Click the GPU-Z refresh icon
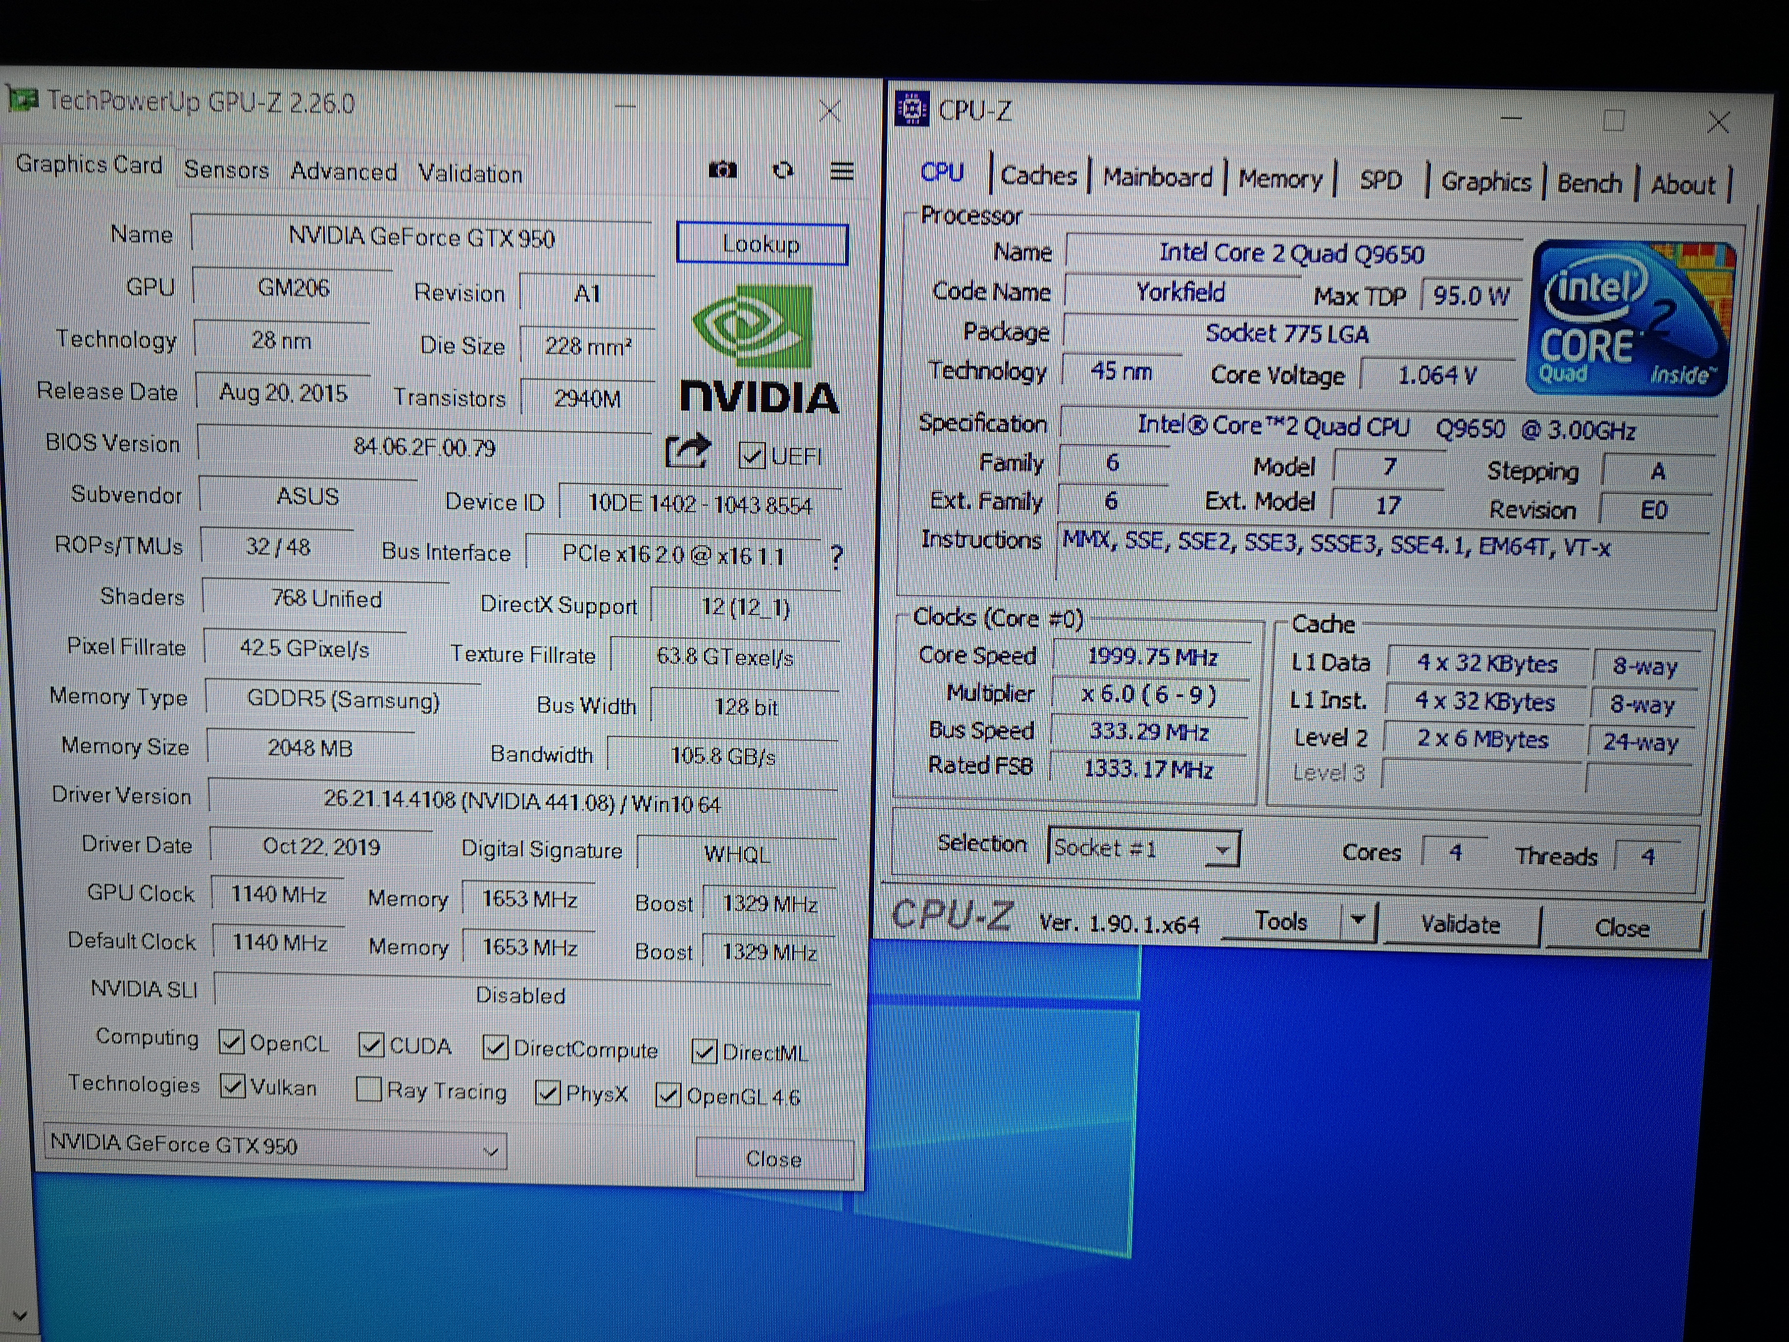The image size is (1789, 1342). [x=782, y=171]
